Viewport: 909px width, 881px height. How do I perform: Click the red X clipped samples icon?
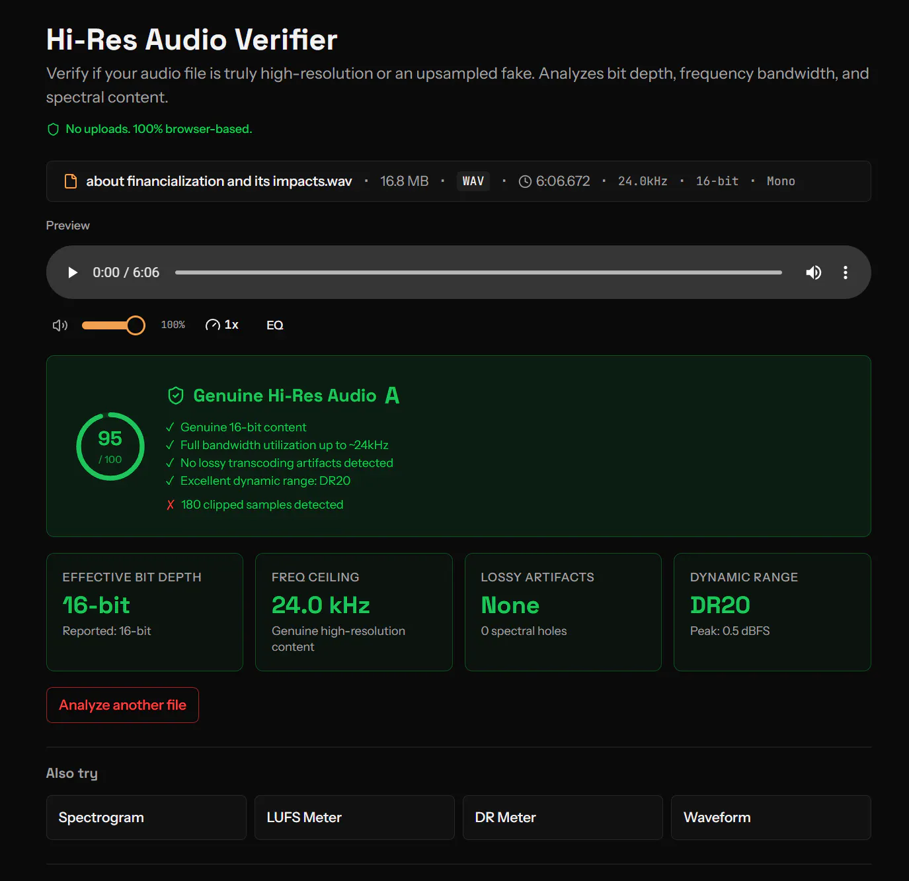point(170,505)
